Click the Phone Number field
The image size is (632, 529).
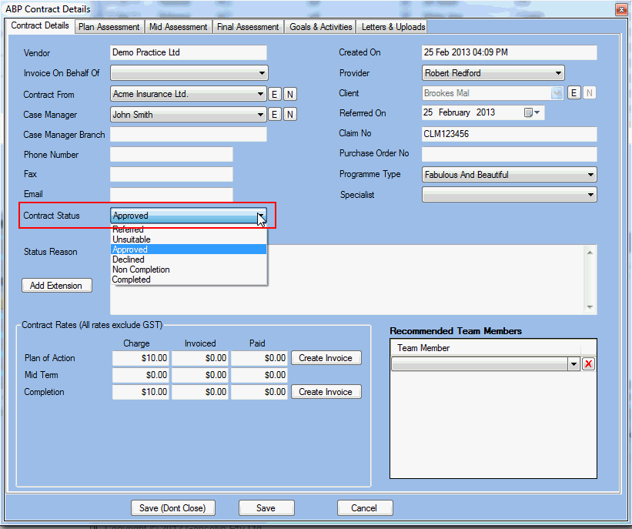pyautogui.click(x=172, y=155)
